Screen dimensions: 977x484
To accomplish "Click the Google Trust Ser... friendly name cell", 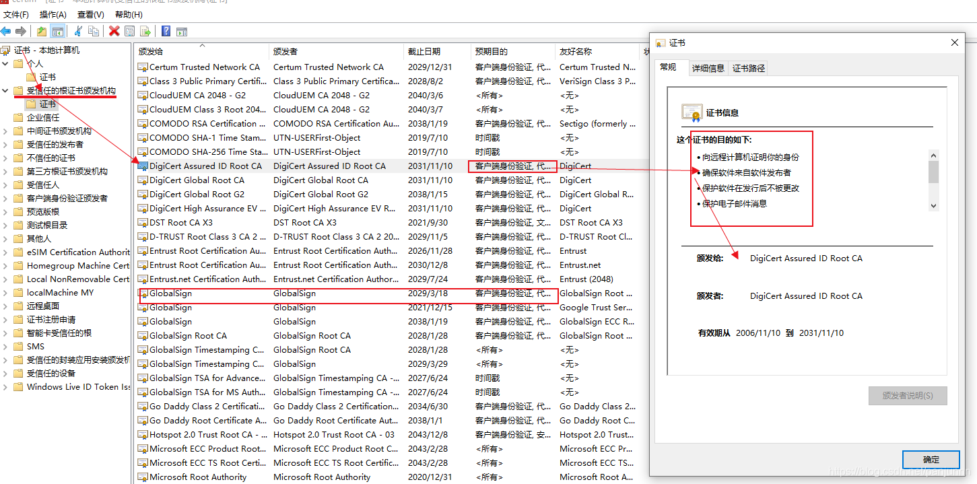I will click(596, 308).
